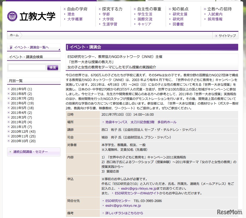
Task: Click inside the search input field
Action: point(26,67)
